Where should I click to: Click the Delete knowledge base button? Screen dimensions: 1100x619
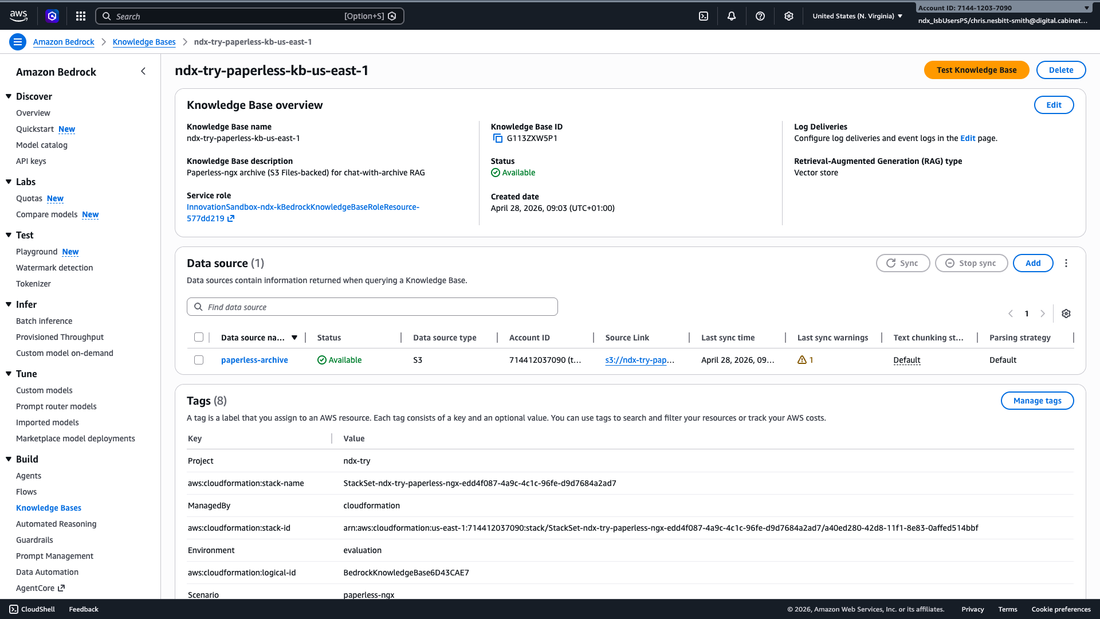(1060, 70)
